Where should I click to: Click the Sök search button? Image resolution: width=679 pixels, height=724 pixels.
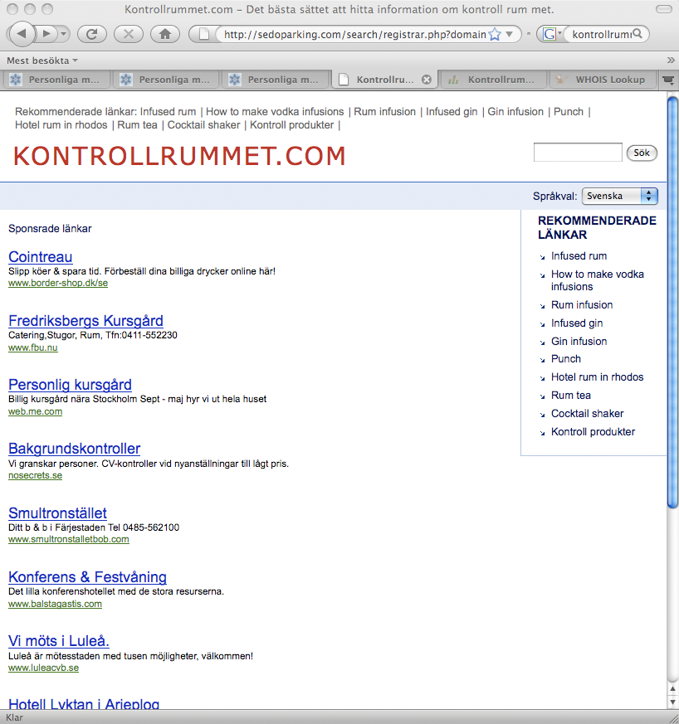coord(641,153)
